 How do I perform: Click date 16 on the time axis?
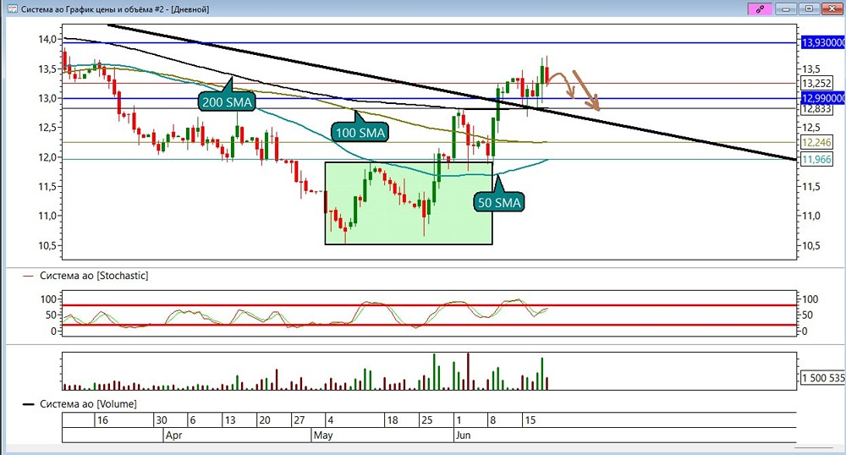[102, 420]
